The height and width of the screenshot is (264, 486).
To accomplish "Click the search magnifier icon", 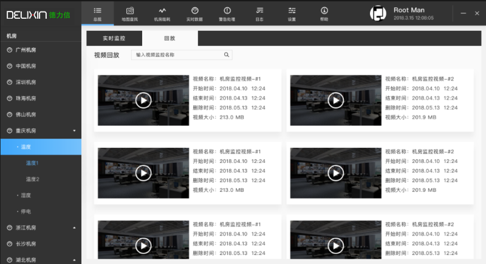I will [227, 54].
